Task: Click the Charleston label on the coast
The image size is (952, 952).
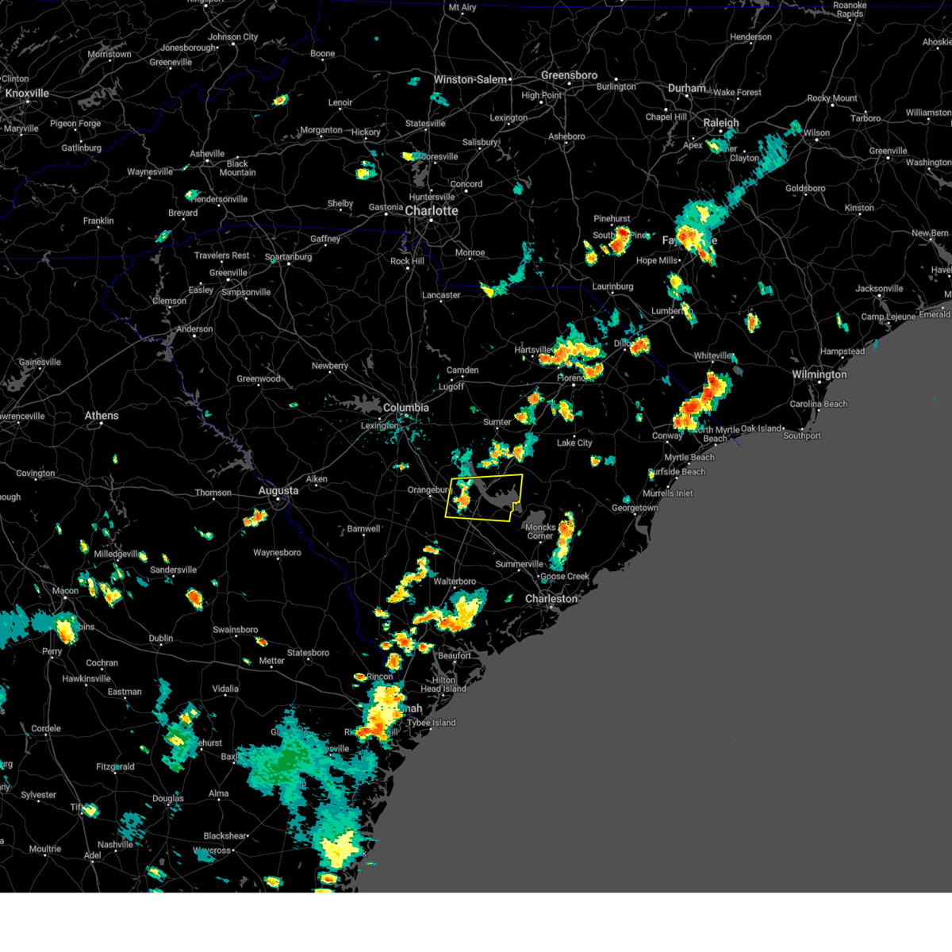Action: point(551,599)
